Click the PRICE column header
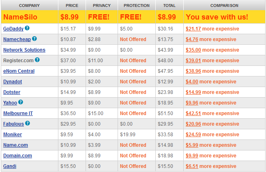Viewport: 266px width, 172px height. (x=72, y=6)
